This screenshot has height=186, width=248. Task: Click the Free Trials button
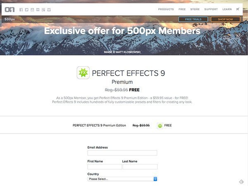[193, 19]
